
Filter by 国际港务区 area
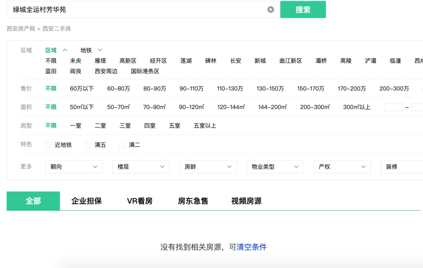point(145,71)
